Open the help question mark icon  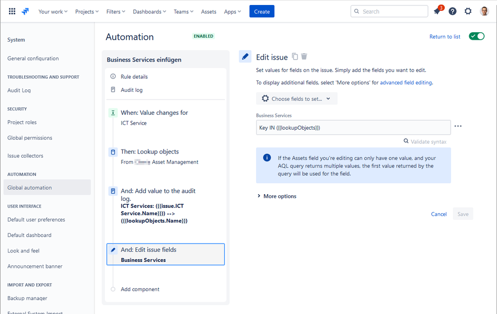coord(453,11)
